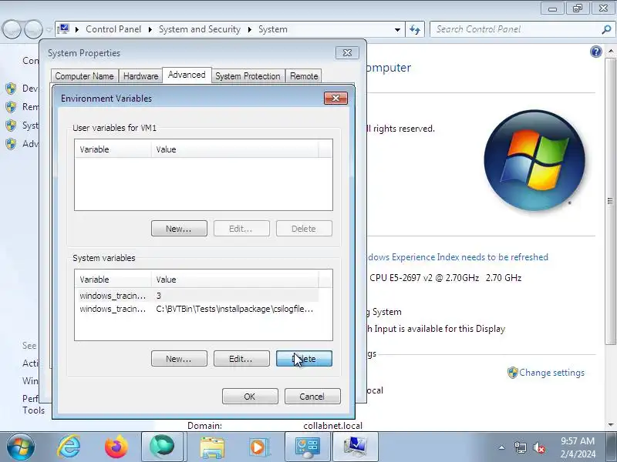Launch Internet Explorer from taskbar
This screenshot has width=617, height=462.
point(69,447)
